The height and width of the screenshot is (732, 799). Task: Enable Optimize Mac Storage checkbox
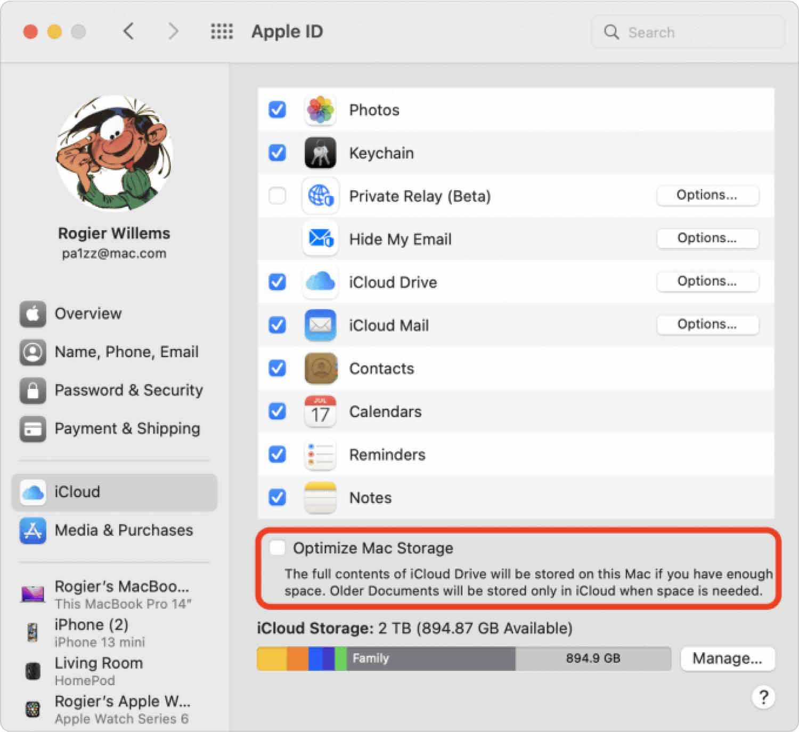click(277, 548)
